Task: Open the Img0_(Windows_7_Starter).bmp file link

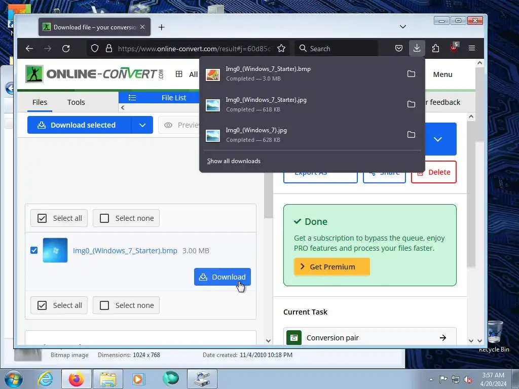Action: tap(125, 251)
